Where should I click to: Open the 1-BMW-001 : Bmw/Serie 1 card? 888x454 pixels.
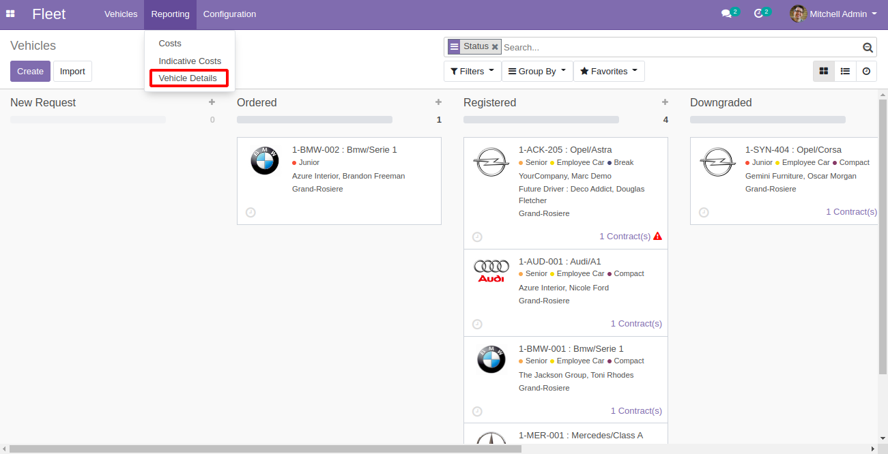coord(566,380)
